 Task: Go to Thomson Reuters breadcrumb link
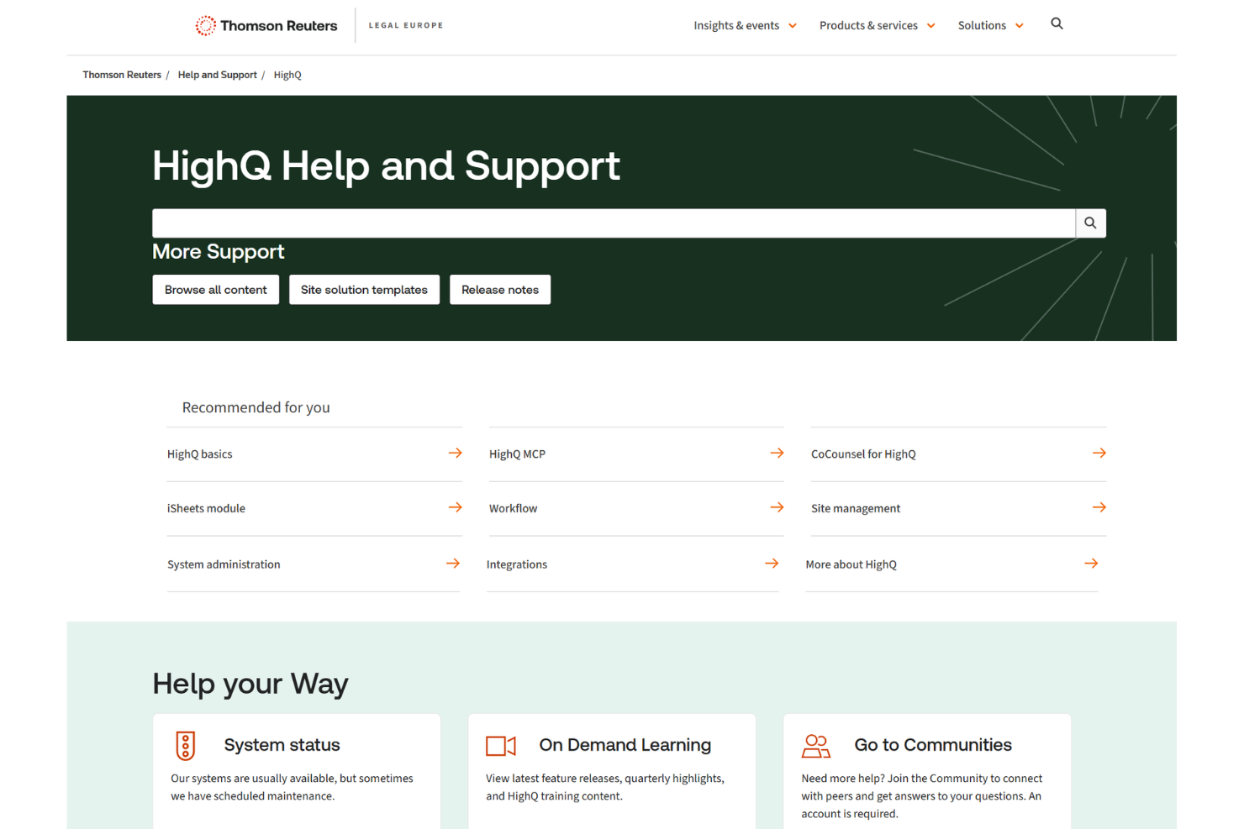[122, 75]
